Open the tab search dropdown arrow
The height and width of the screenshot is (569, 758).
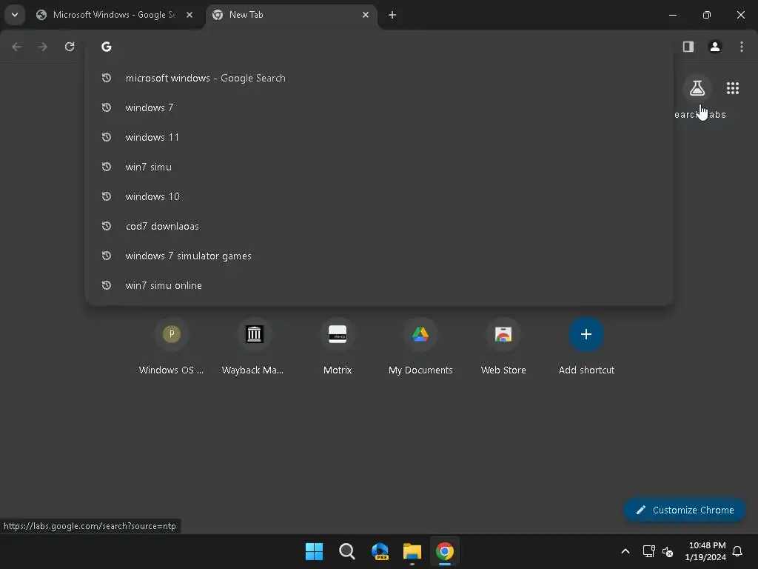(15, 15)
